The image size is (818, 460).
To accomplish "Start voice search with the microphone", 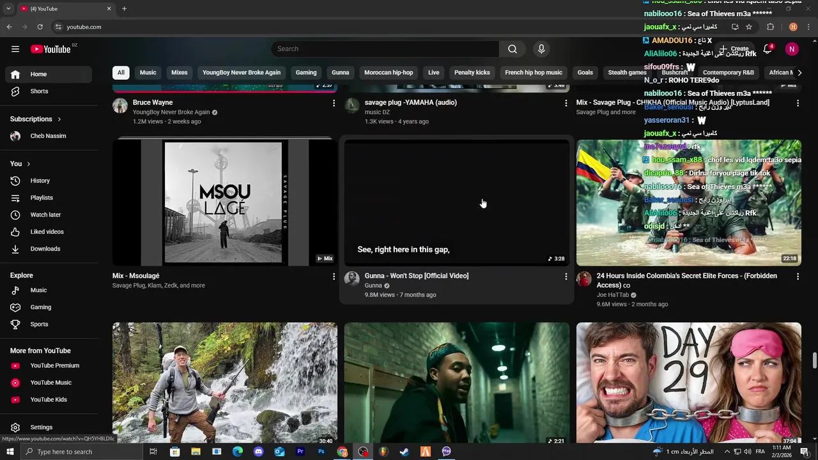I will pos(541,49).
